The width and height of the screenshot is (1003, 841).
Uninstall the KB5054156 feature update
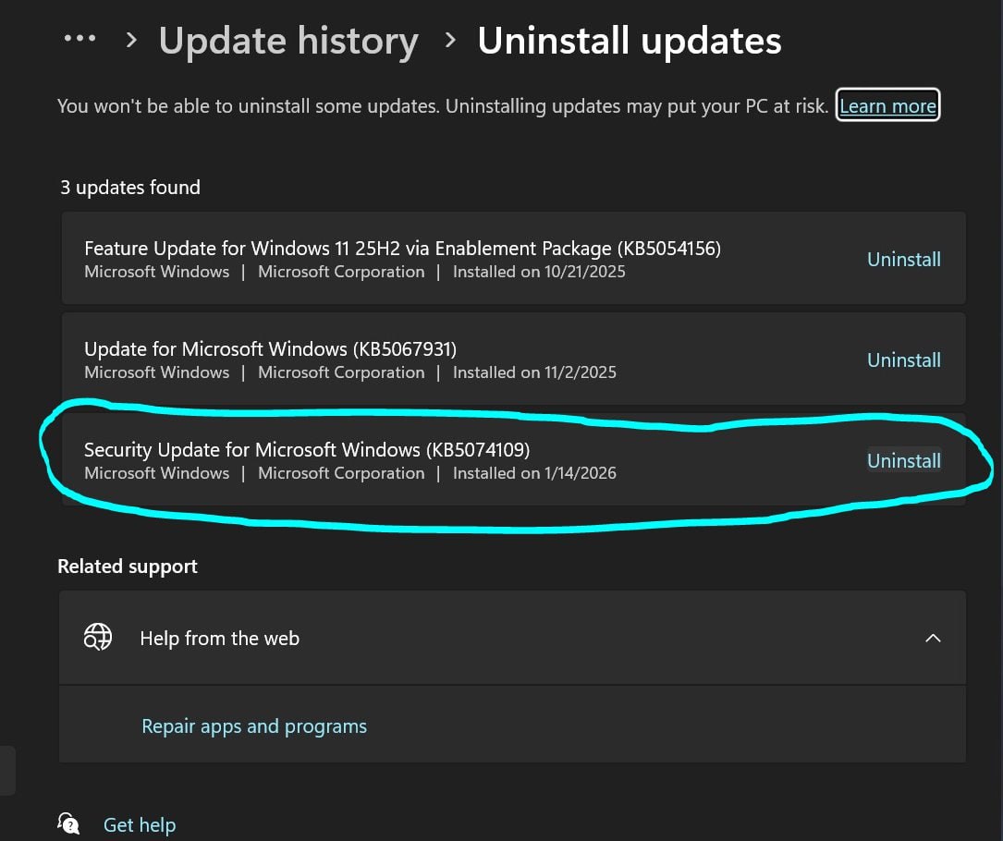click(x=903, y=259)
